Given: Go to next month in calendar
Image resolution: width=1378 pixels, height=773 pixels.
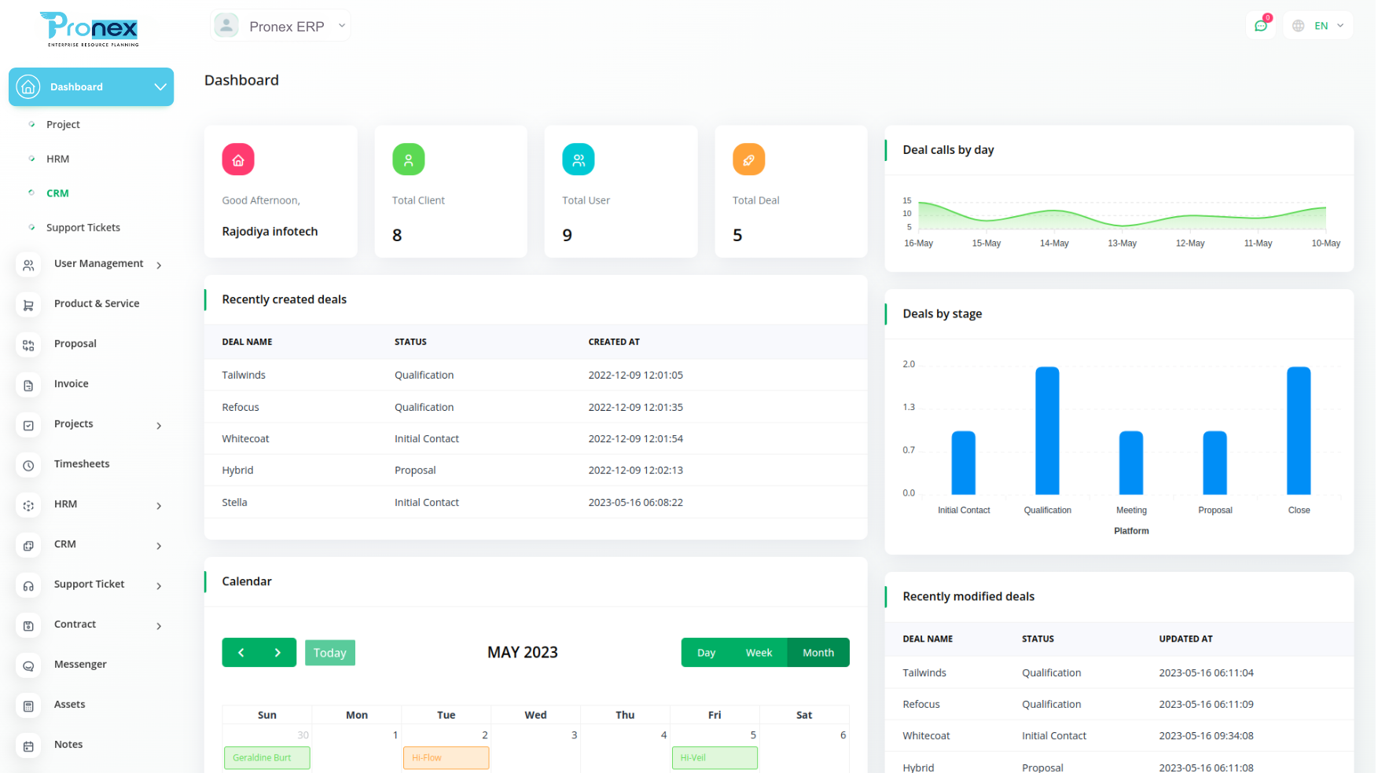Looking at the screenshot, I should 277,653.
